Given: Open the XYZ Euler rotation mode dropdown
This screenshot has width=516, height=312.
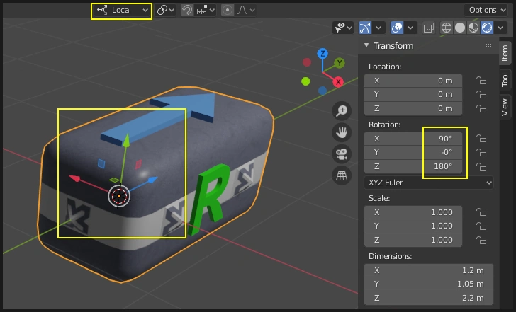Looking at the screenshot, I should (x=429, y=183).
